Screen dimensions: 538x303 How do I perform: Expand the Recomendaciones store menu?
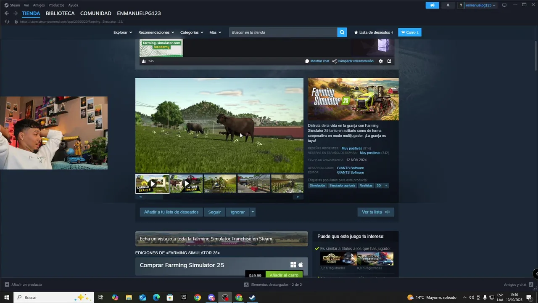click(x=156, y=32)
